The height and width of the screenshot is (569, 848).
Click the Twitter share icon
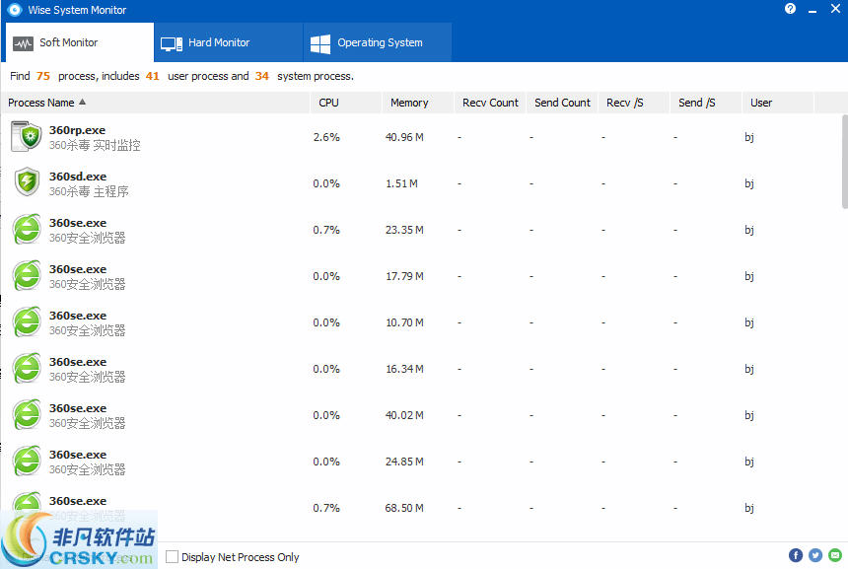pos(815,555)
